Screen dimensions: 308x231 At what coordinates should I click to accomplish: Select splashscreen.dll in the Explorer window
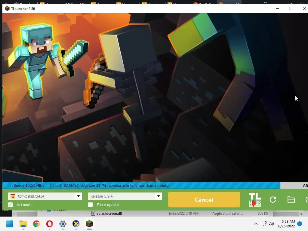click(109, 214)
